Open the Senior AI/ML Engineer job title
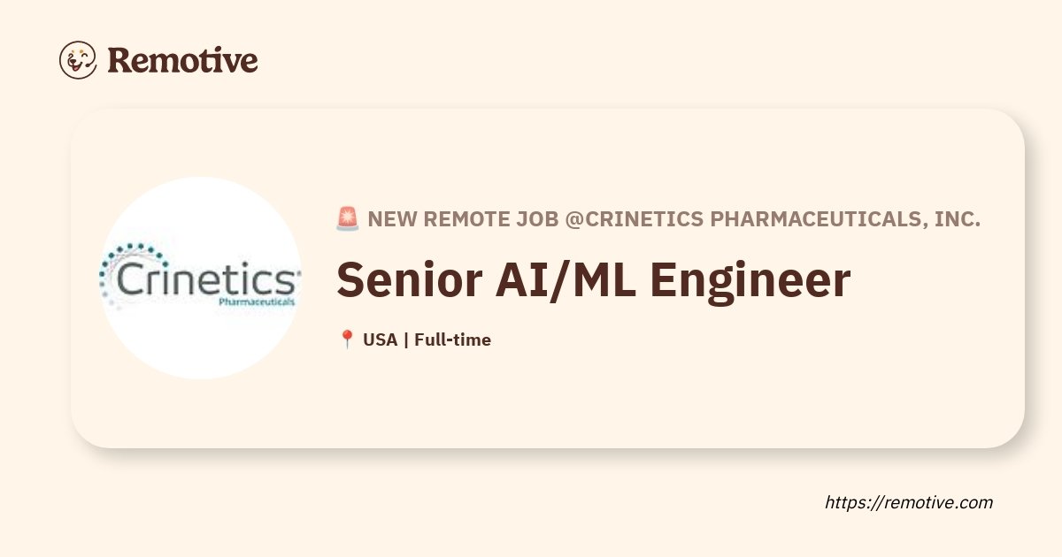 [x=593, y=279]
